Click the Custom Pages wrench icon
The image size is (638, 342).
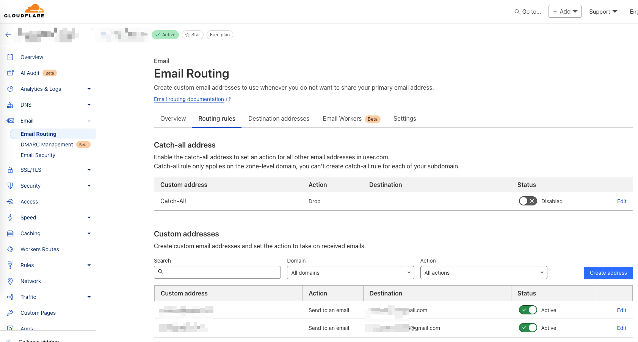[10, 313]
